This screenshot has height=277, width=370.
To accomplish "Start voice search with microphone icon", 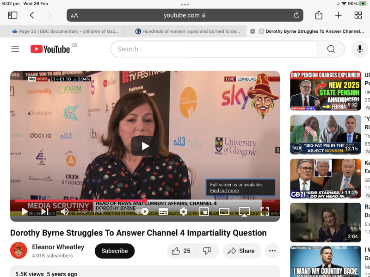I will point(359,49).
